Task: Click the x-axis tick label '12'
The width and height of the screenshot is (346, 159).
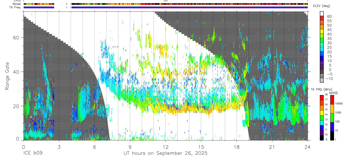Action: [165, 147]
